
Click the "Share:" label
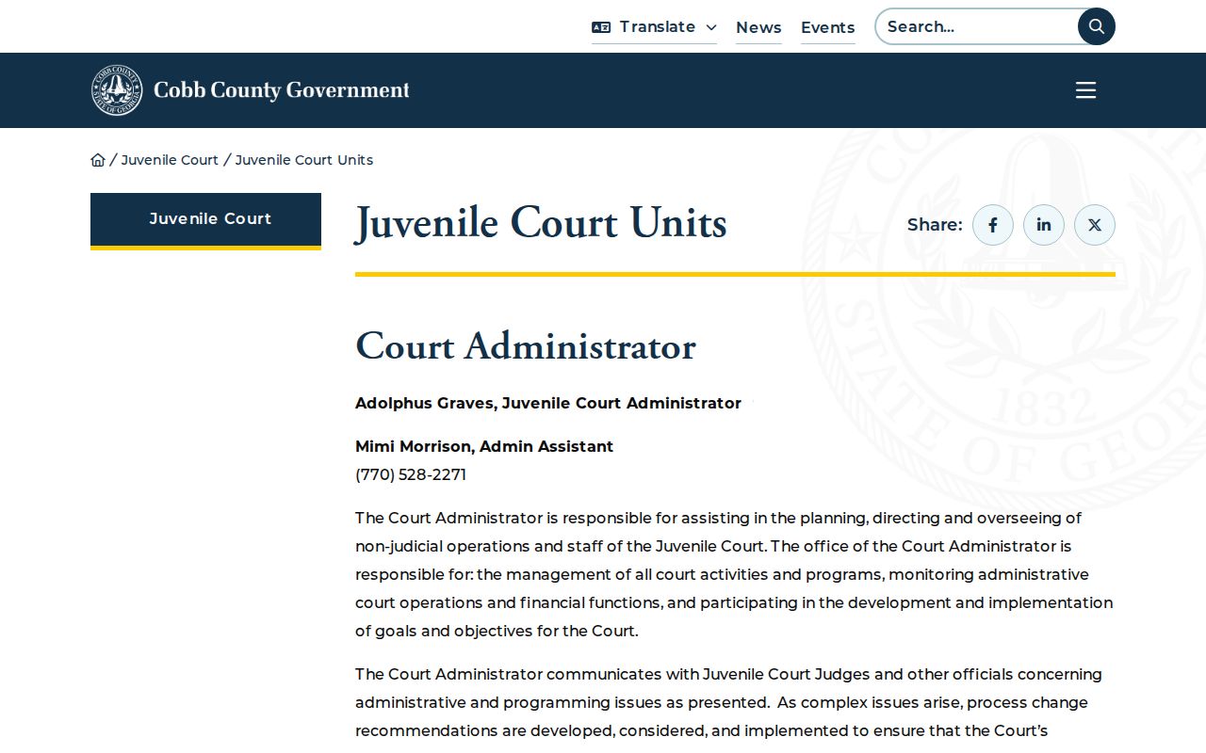click(935, 225)
